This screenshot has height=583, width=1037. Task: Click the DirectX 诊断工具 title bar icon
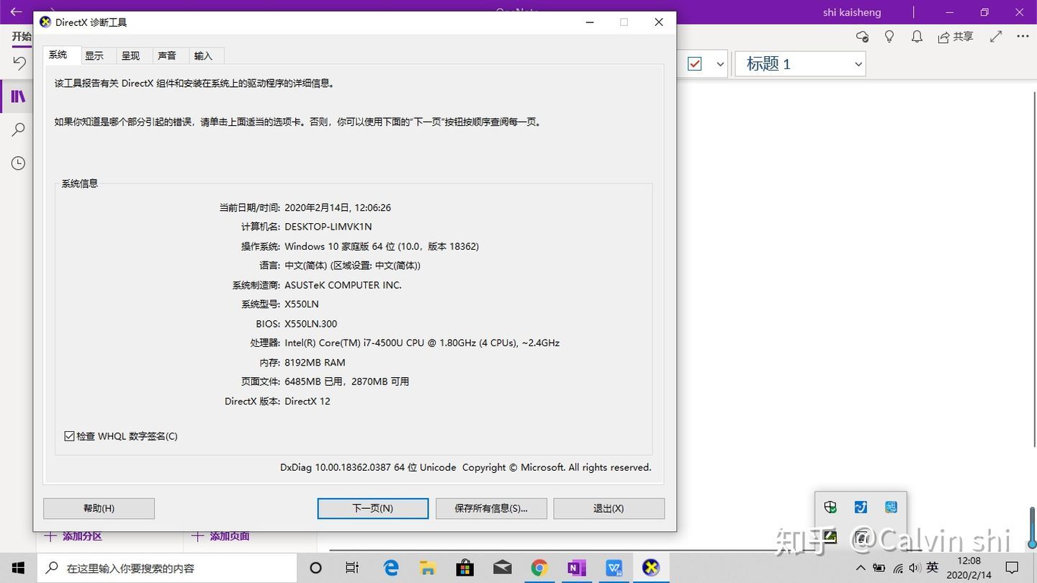click(45, 22)
